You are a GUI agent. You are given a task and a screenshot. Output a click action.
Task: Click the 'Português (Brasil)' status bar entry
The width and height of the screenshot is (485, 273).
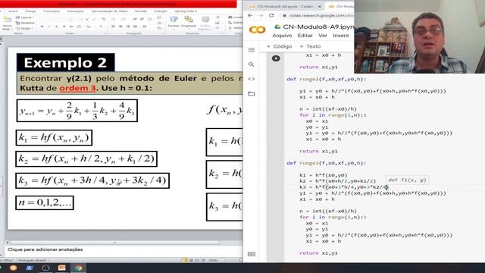pos(32,260)
